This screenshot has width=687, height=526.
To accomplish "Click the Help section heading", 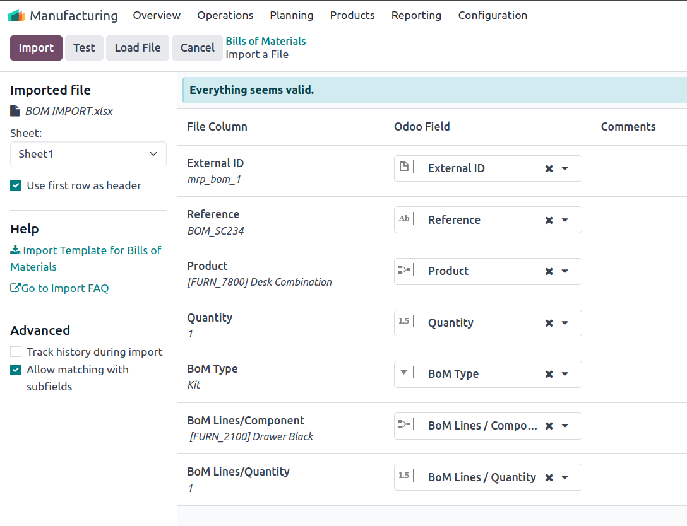I will coord(25,229).
